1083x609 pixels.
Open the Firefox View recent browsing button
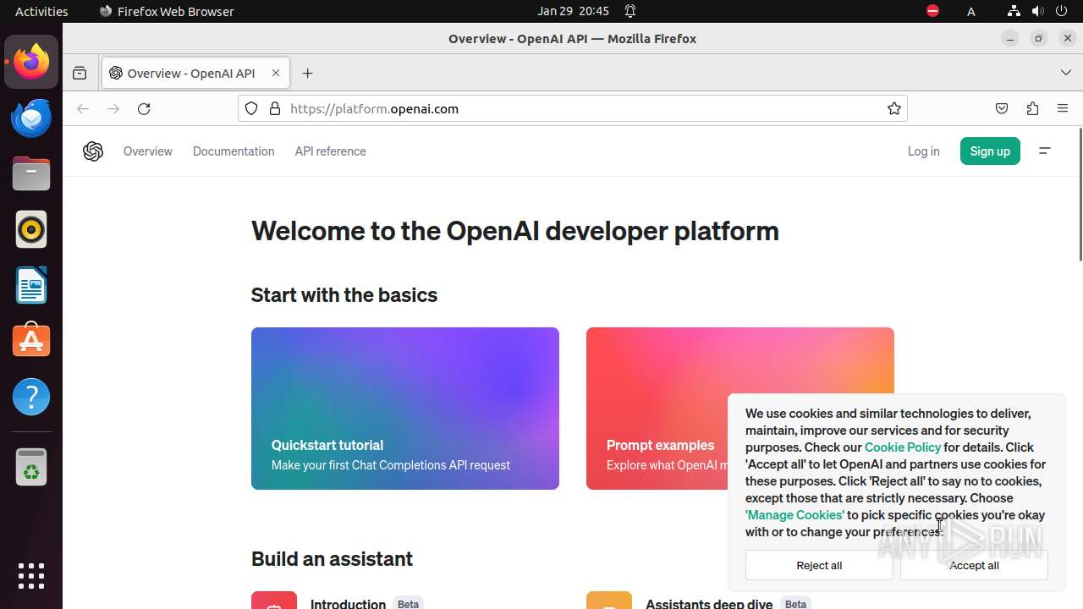(80, 74)
